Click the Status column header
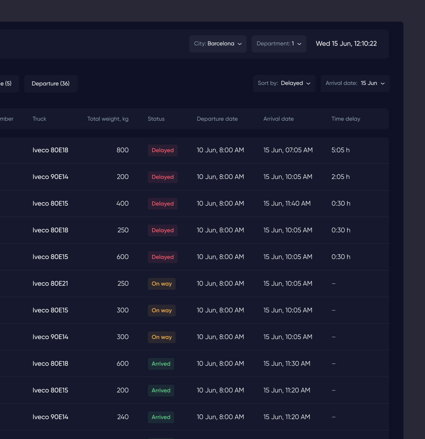Viewport: 425px width, 439px height. coord(156,119)
